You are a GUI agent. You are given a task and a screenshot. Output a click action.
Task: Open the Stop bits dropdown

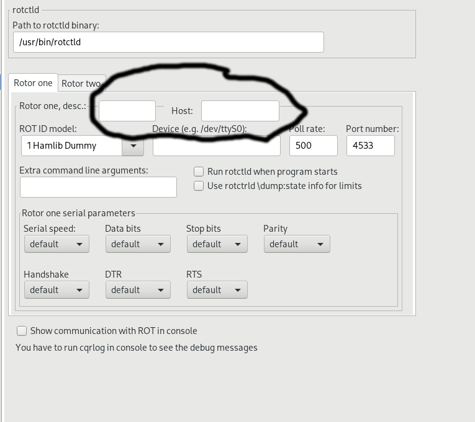tap(217, 244)
